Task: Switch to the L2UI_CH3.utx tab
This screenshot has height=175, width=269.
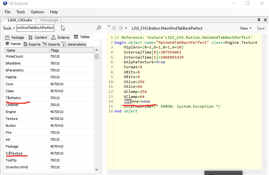Action: (x=20, y=20)
